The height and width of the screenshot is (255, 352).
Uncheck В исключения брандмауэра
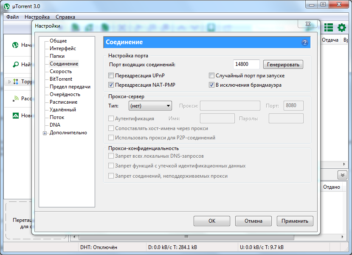click(211, 85)
